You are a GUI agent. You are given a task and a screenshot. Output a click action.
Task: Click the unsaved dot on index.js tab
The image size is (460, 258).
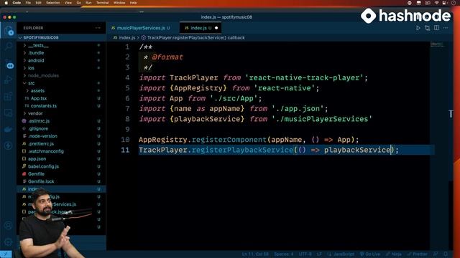(x=216, y=28)
